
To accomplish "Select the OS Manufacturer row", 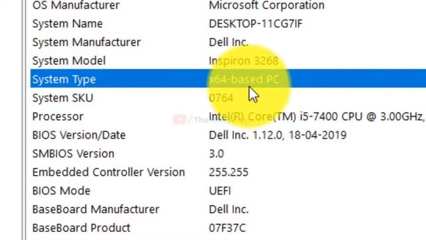I will (x=228, y=5).
